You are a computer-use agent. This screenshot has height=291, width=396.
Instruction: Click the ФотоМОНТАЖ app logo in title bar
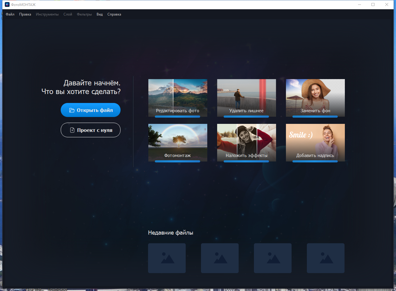point(7,4)
